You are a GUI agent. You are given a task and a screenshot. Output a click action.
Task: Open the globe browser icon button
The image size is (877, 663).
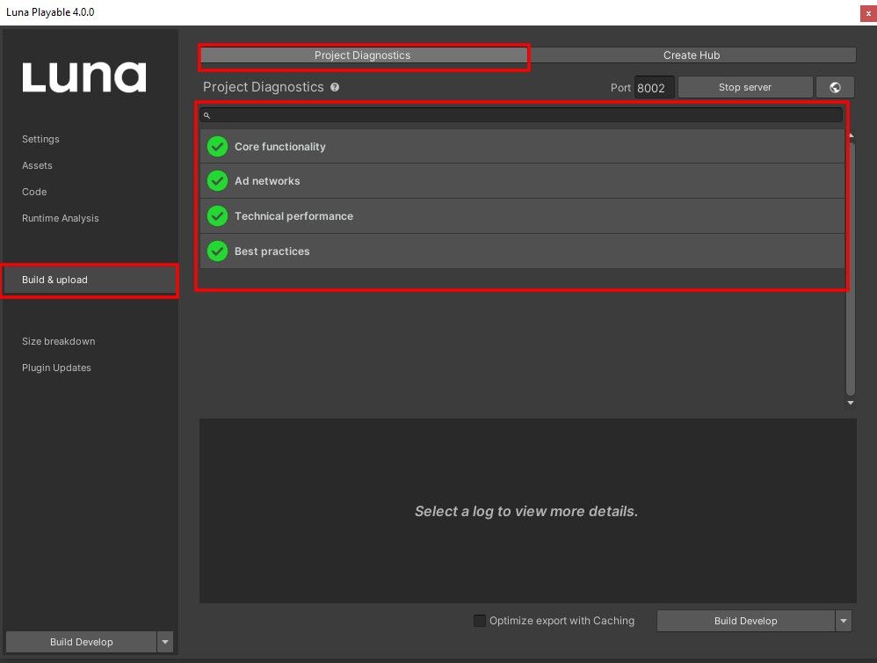(x=835, y=87)
